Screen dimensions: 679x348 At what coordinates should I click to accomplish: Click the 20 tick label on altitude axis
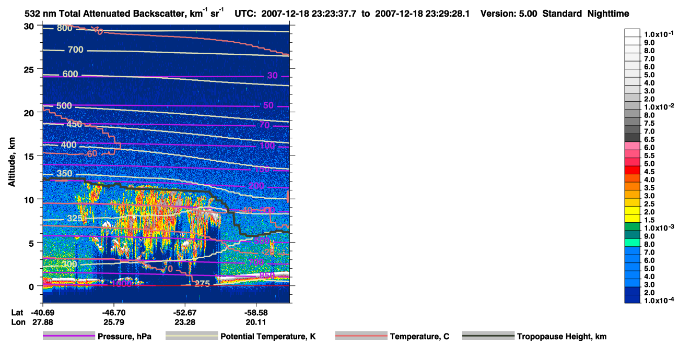[30, 112]
